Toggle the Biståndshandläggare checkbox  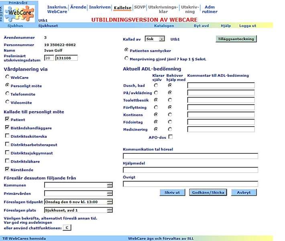(x=7, y=127)
